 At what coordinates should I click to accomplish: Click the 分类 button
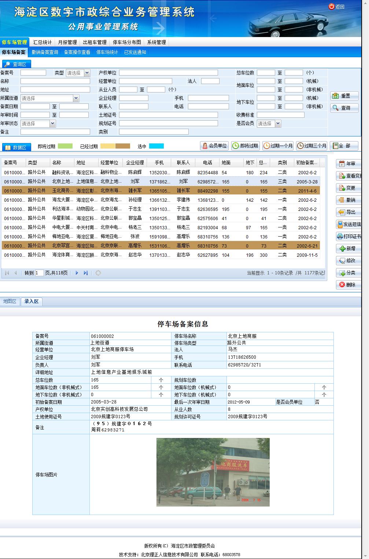coord(348,273)
